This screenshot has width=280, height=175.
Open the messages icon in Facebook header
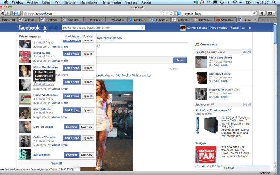51,28
